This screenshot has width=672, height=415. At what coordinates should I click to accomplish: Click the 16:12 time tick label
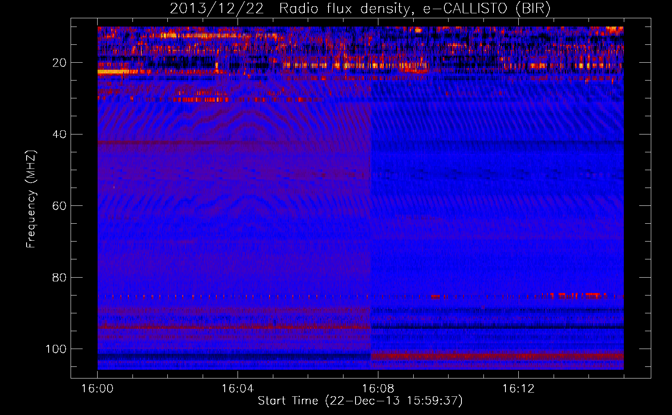518,389
